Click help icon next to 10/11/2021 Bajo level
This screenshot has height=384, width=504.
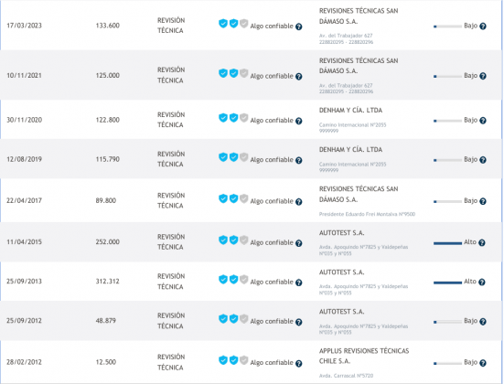483,76
